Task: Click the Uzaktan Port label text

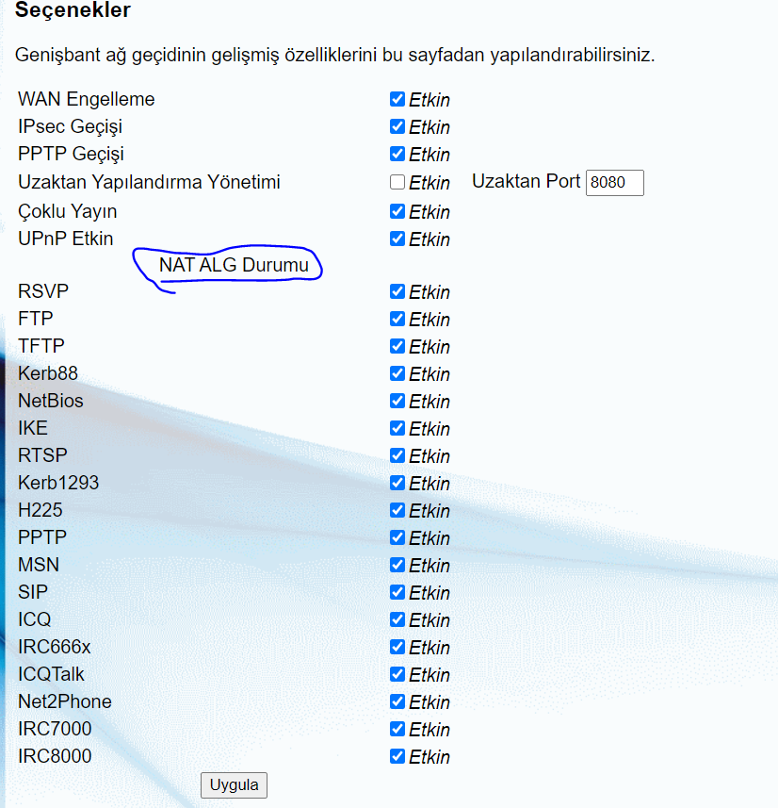Action: [526, 181]
